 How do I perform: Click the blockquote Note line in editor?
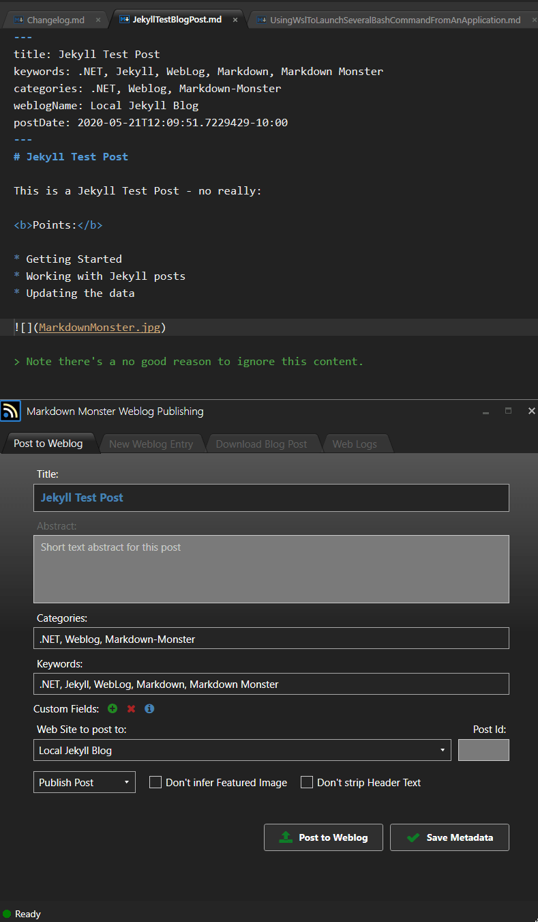point(189,361)
